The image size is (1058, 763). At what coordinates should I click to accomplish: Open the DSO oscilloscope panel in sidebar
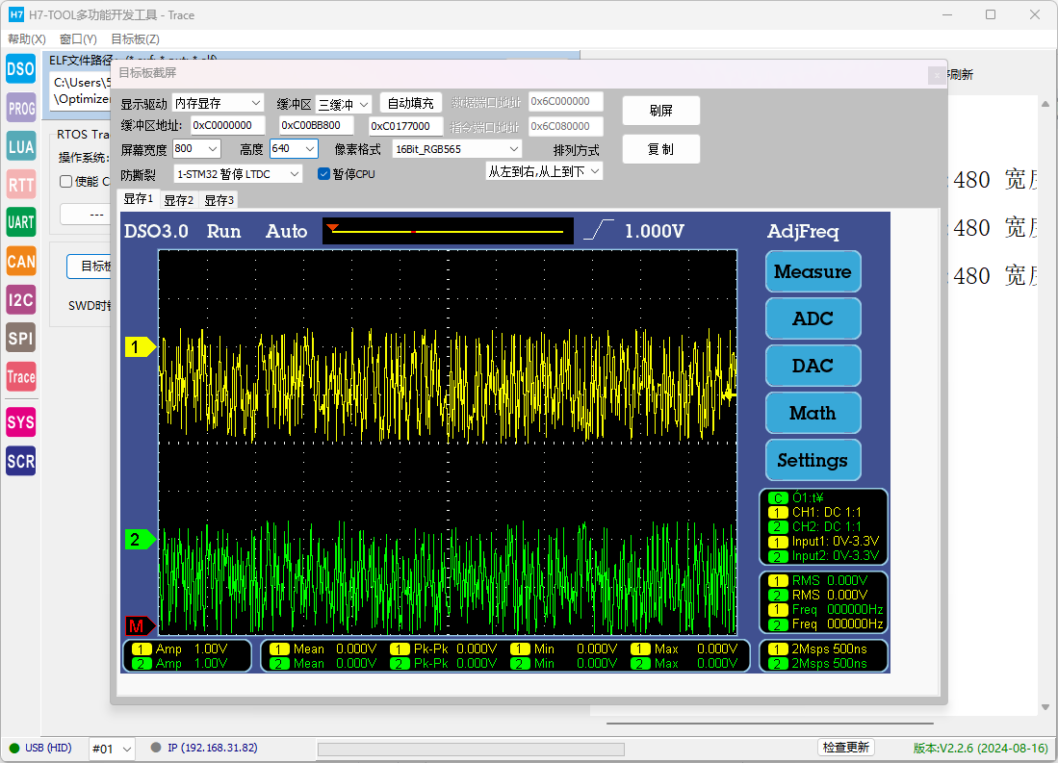20,69
